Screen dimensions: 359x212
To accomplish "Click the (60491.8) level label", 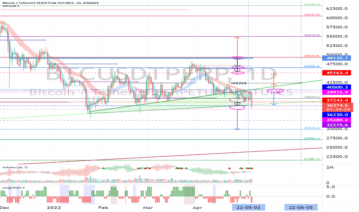I will pyautogui.click(x=312, y=14).
